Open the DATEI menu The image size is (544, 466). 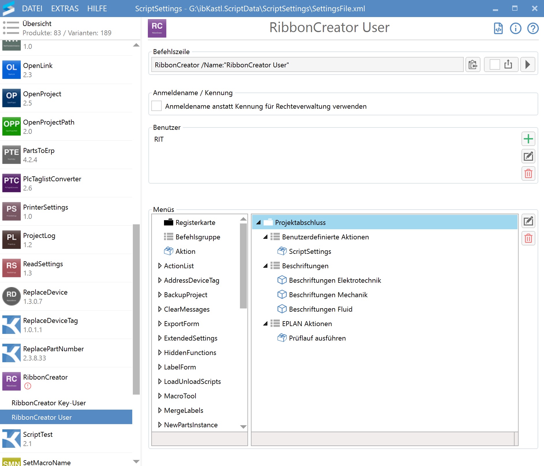coord(32,8)
